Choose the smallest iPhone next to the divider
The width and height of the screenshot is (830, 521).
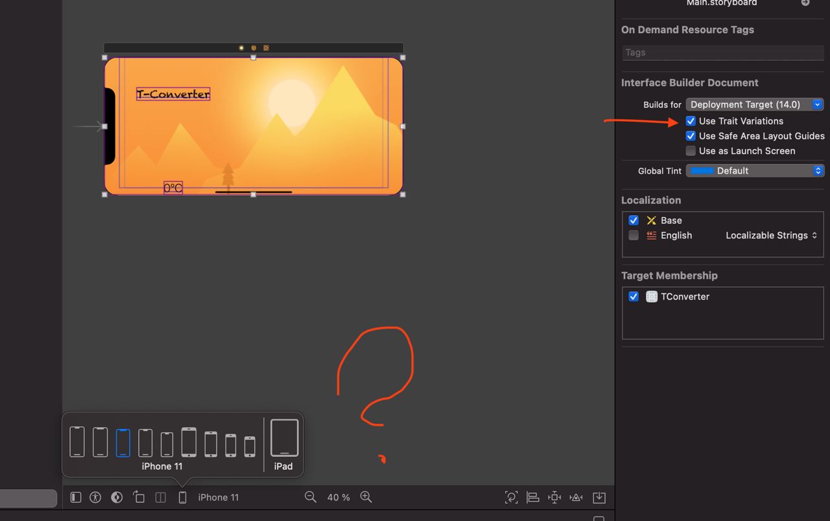click(x=250, y=447)
